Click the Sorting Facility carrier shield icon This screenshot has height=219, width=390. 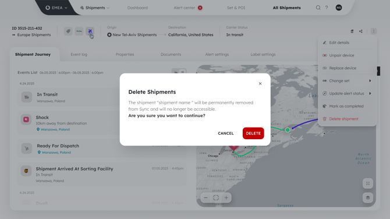point(26,171)
